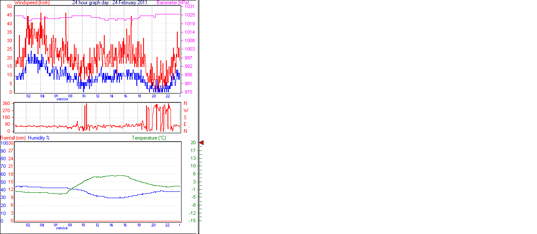
Task: Click the 360 degree tick on direction axis
Action: coord(6,103)
